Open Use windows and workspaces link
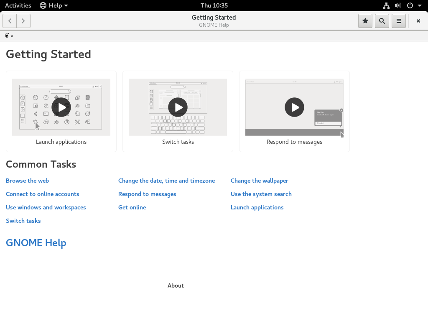 click(46, 207)
